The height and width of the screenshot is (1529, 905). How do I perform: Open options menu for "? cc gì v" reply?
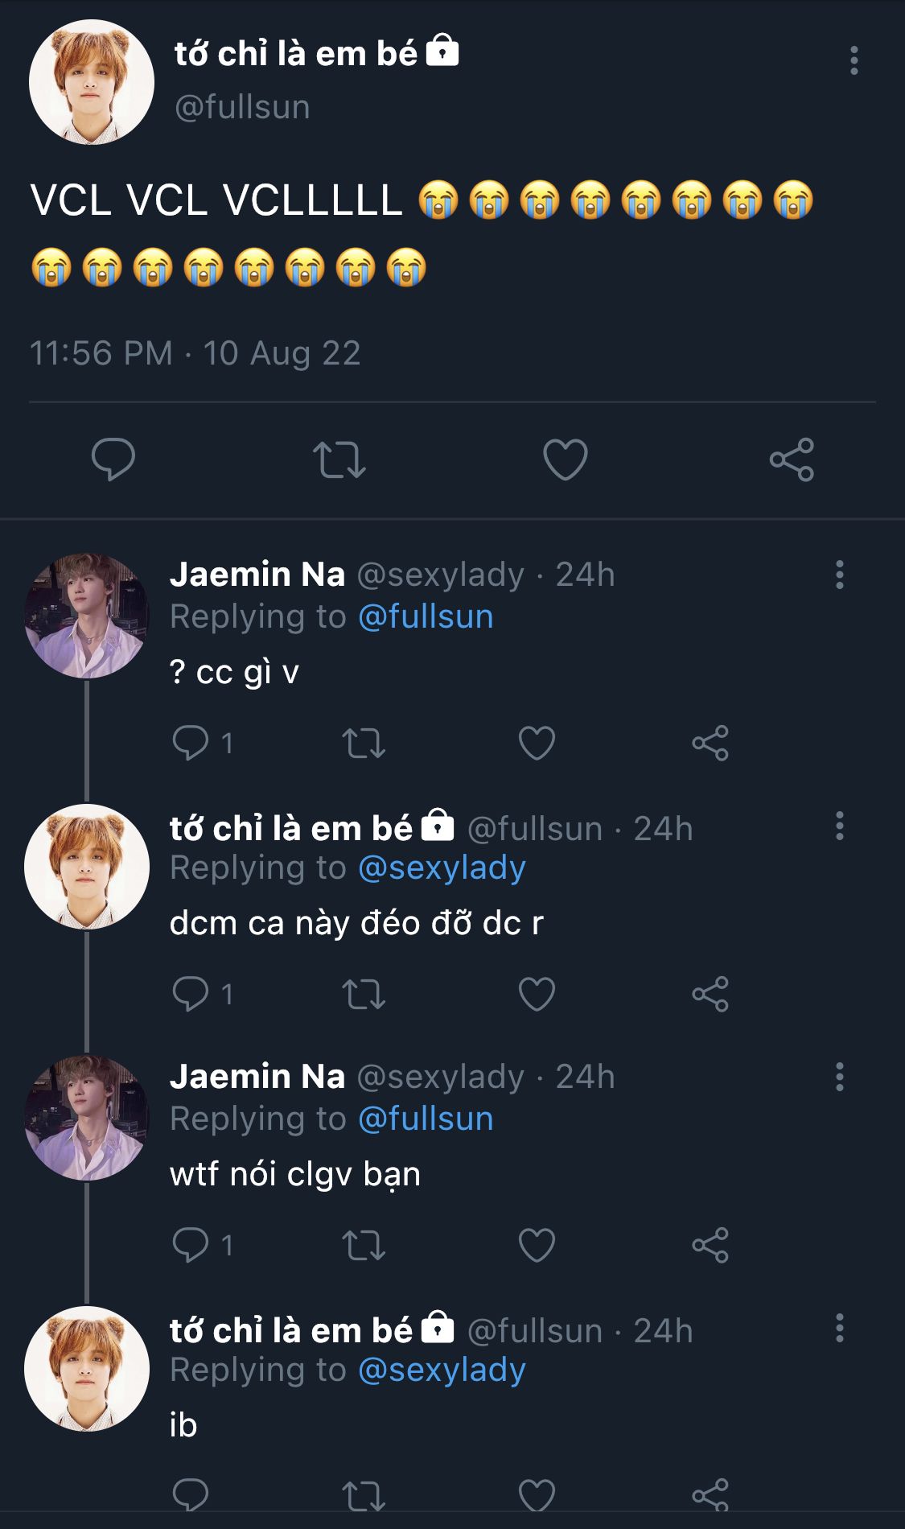click(839, 575)
